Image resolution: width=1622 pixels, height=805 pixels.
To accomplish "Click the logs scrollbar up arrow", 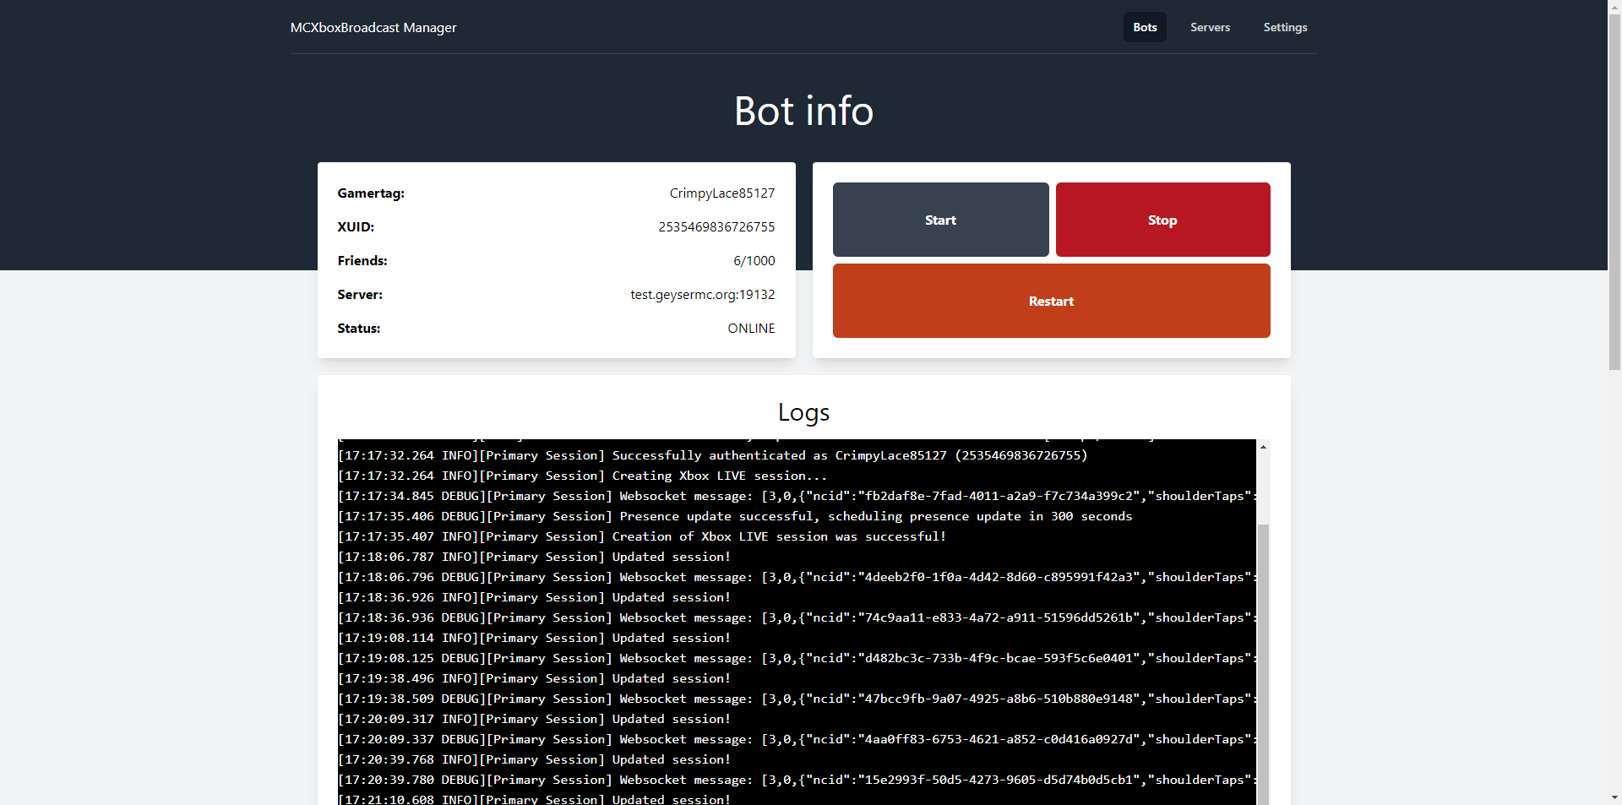I will click(1263, 447).
